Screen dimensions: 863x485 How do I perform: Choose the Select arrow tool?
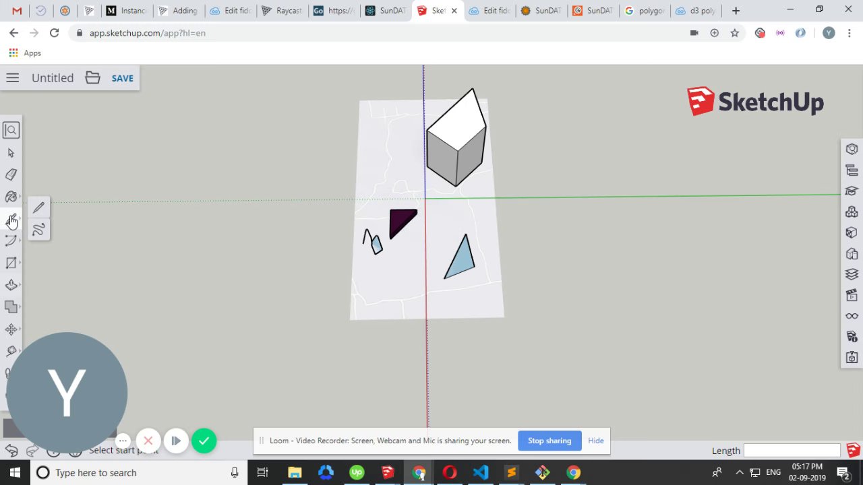point(11,153)
